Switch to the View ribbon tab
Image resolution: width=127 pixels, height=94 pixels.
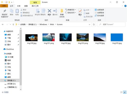(26, 6)
